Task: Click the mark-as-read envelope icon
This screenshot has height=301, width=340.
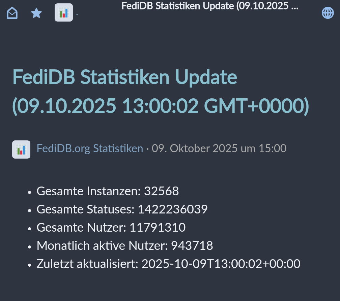Action: tap(12, 13)
